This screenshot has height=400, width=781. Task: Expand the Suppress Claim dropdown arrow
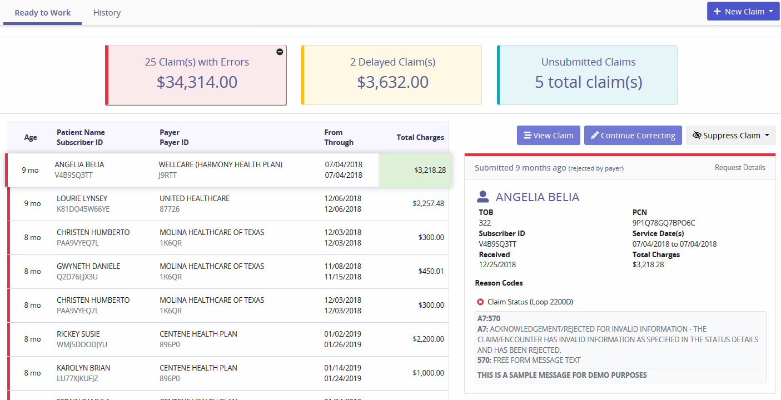pyautogui.click(x=766, y=135)
